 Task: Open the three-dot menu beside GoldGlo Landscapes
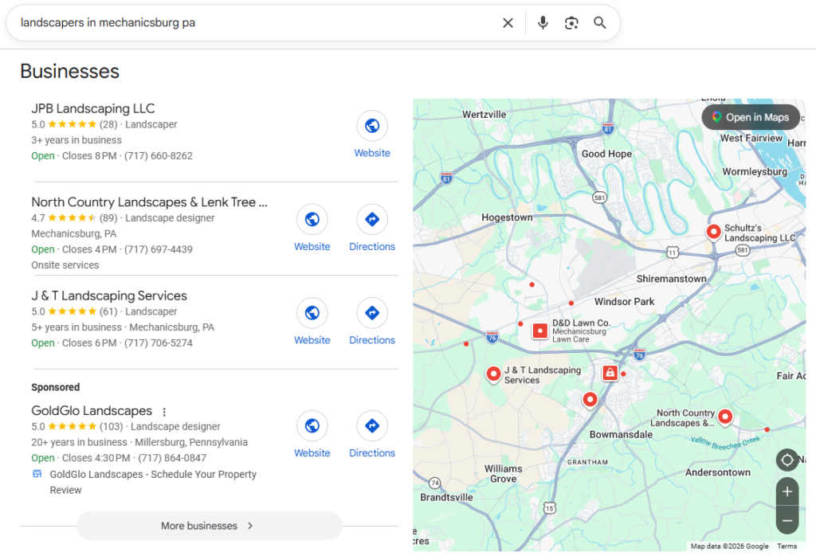(x=164, y=411)
